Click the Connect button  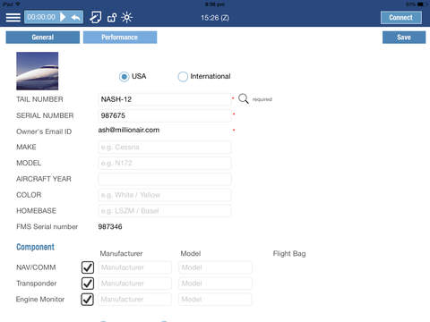point(401,18)
